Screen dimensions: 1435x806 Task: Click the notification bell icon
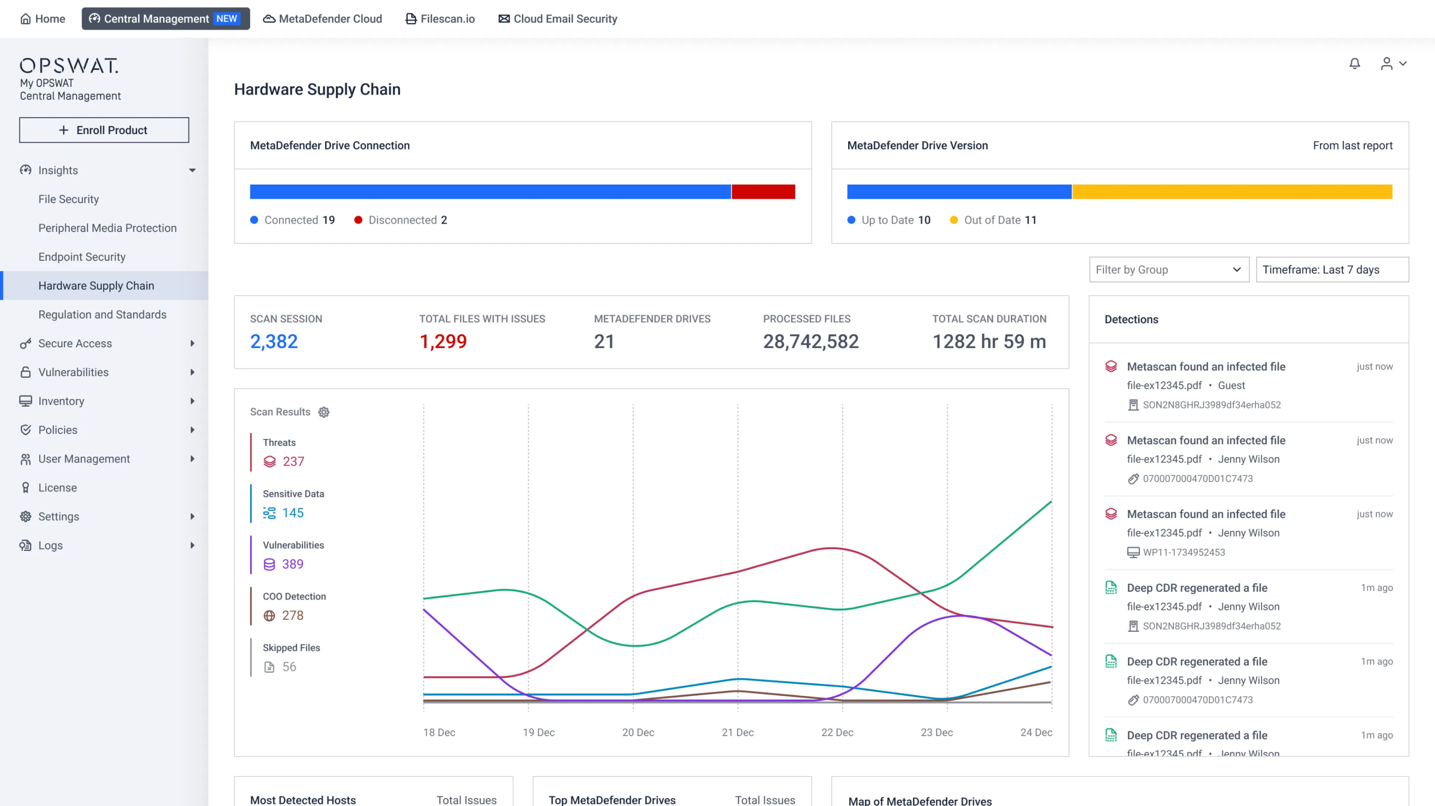1354,63
